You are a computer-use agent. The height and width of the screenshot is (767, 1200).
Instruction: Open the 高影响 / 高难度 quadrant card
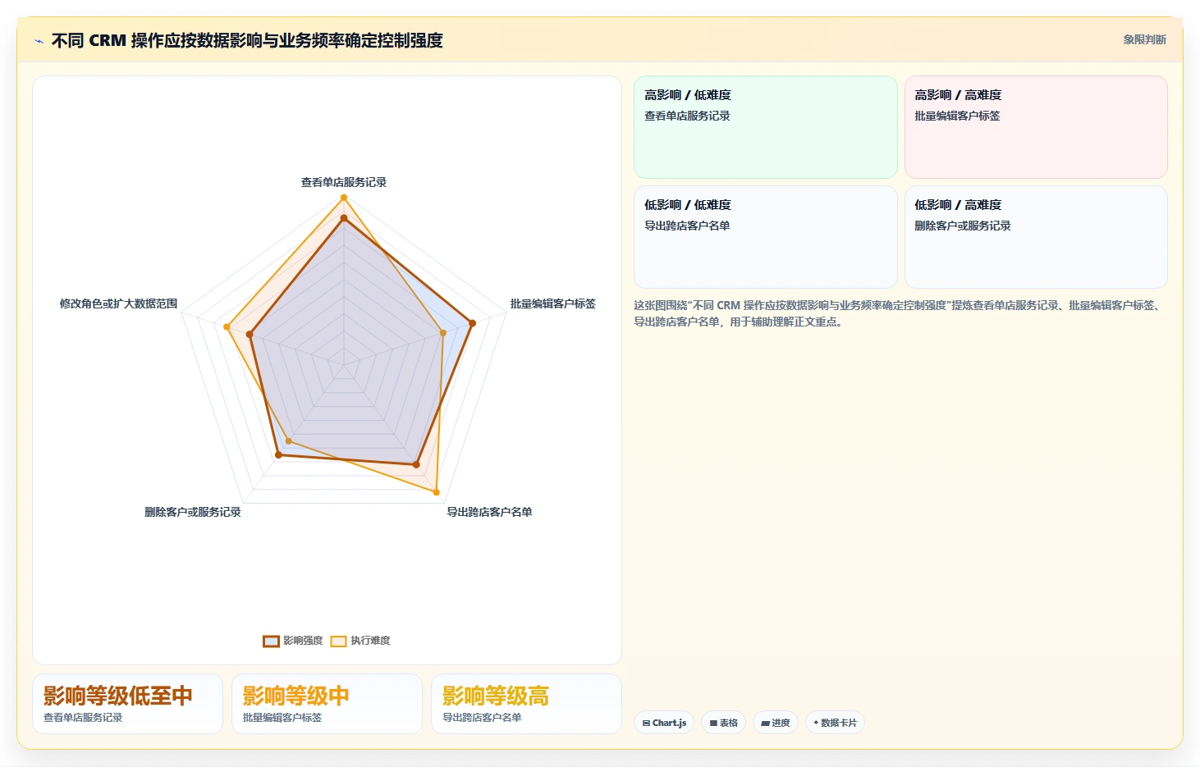pos(1036,127)
